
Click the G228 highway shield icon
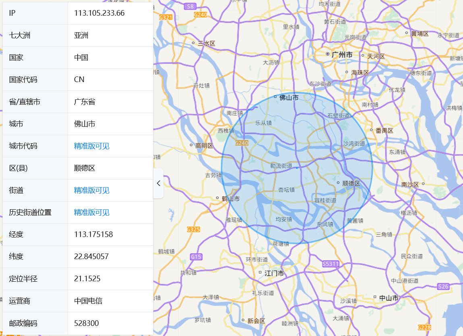(424, 327)
